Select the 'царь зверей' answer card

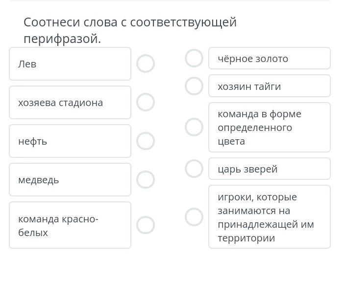(270, 169)
